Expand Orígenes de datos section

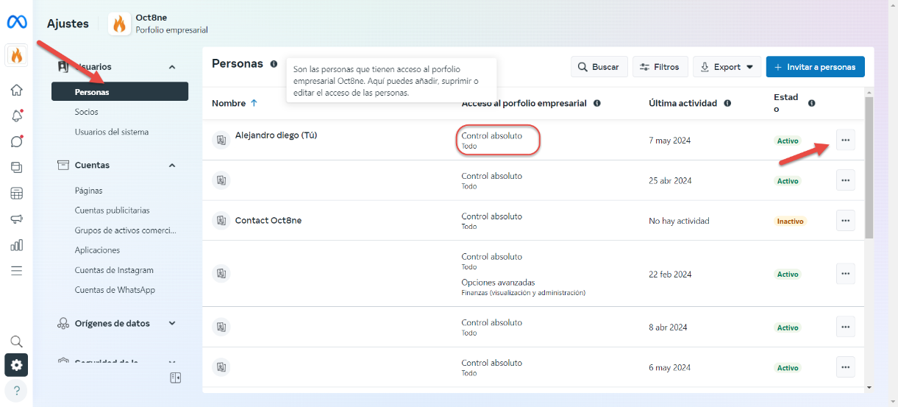(172, 323)
